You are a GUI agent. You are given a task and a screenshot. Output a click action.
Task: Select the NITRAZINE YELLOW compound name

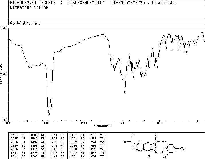[29, 8]
